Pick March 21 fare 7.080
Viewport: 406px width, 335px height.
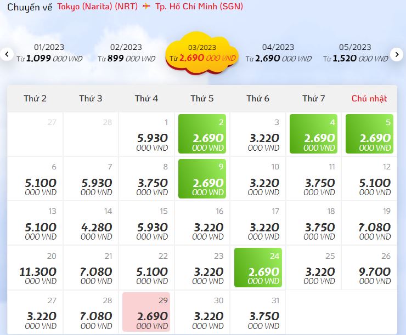[91, 268]
